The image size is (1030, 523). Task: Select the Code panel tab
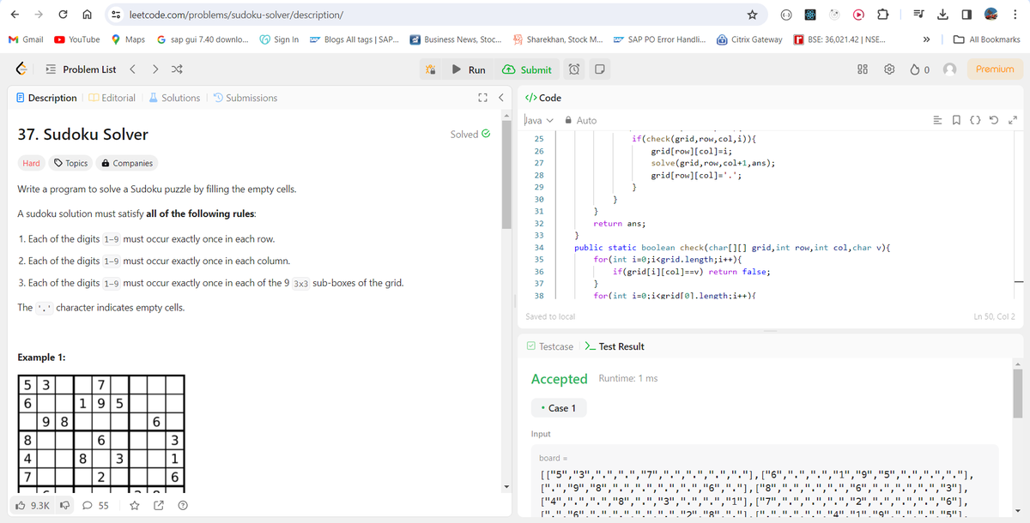[542, 98]
